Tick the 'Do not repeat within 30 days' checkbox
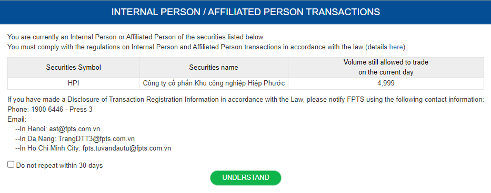491x193 pixels. click(x=11, y=165)
